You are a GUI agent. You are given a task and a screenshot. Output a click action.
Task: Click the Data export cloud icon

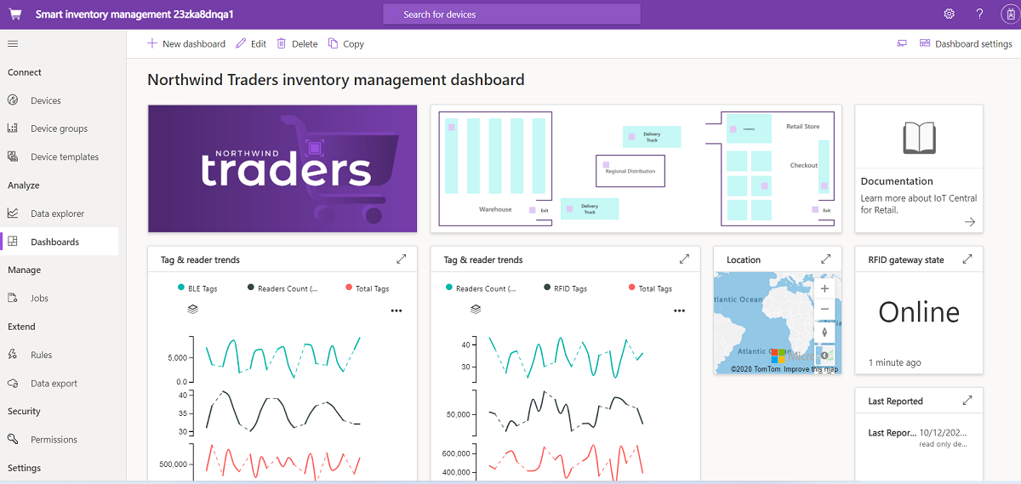point(13,384)
